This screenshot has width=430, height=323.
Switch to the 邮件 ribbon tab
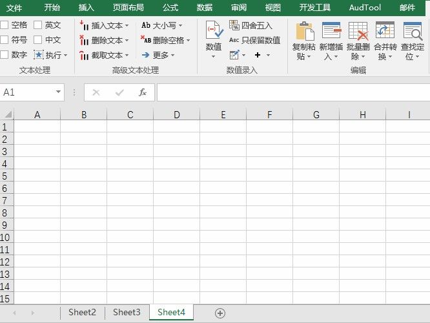(407, 7)
